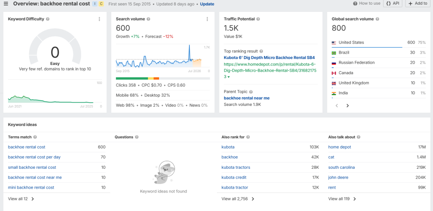Expand the homedepot URL dropdown arrow

click(229, 77)
